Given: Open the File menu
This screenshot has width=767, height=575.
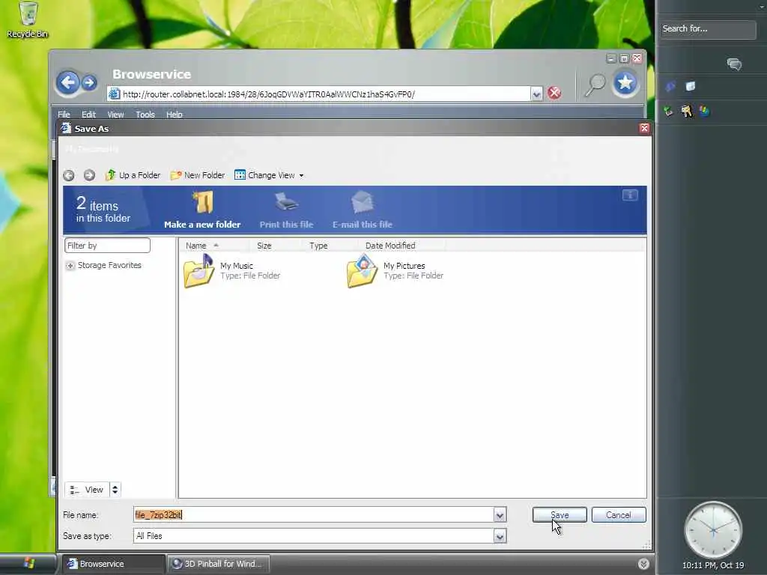Looking at the screenshot, I should pos(64,115).
